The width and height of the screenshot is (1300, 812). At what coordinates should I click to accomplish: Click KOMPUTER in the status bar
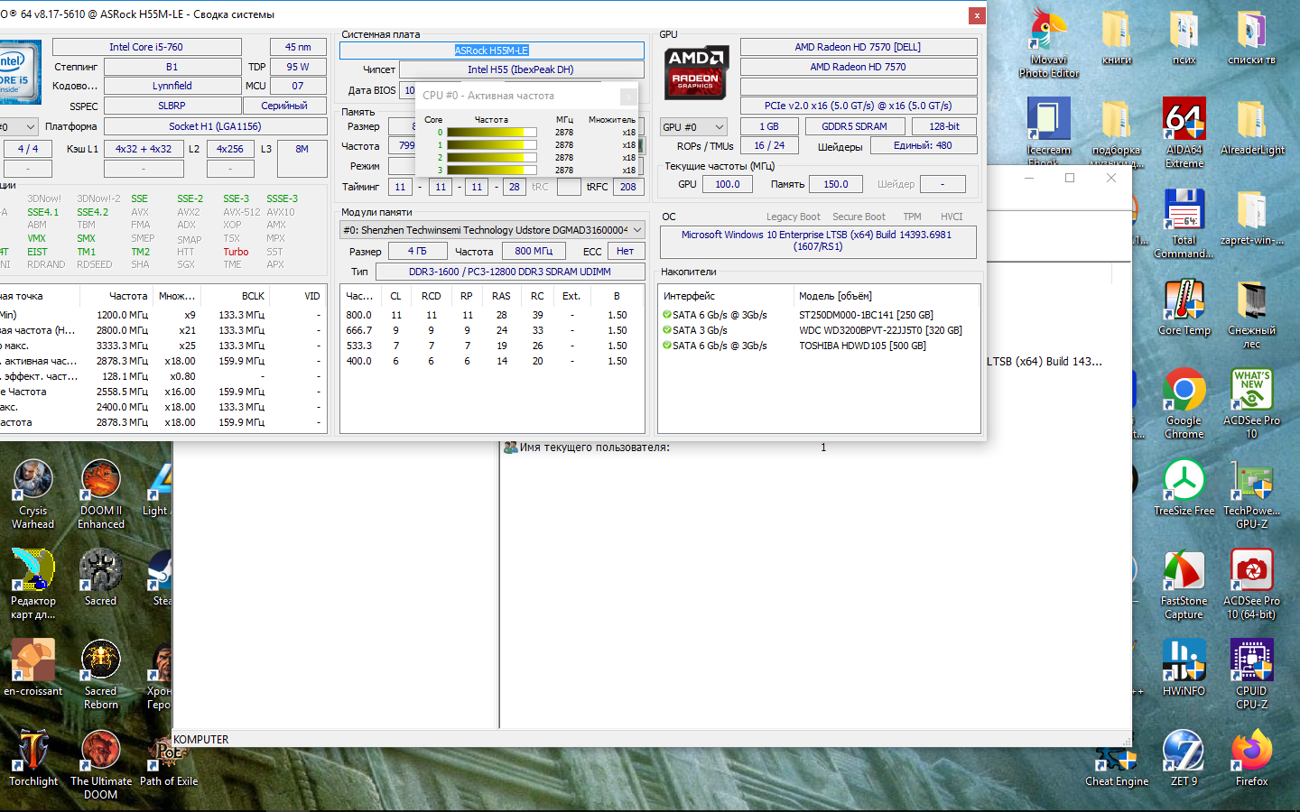click(x=201, y=740)
